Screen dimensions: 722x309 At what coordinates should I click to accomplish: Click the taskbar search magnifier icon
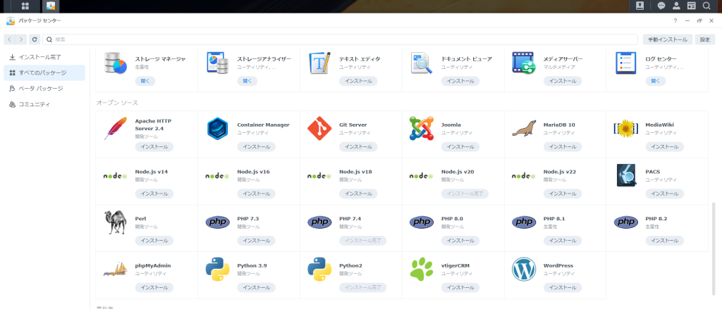[x=706, y=6]
